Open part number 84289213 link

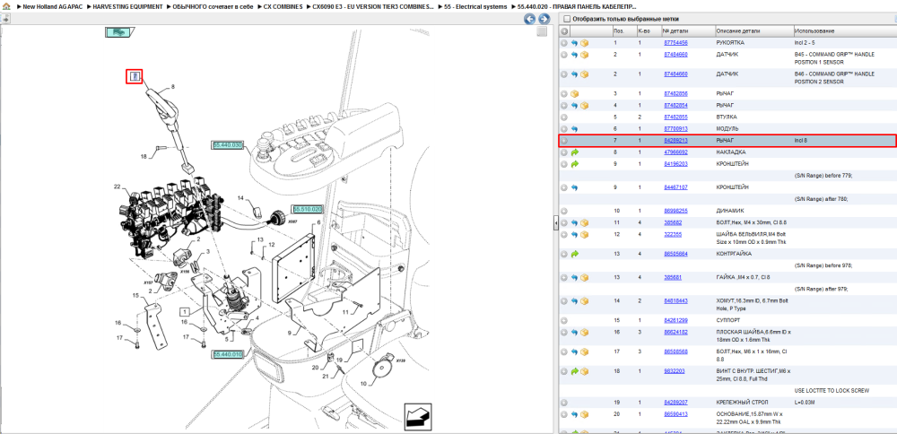[675, 140]
